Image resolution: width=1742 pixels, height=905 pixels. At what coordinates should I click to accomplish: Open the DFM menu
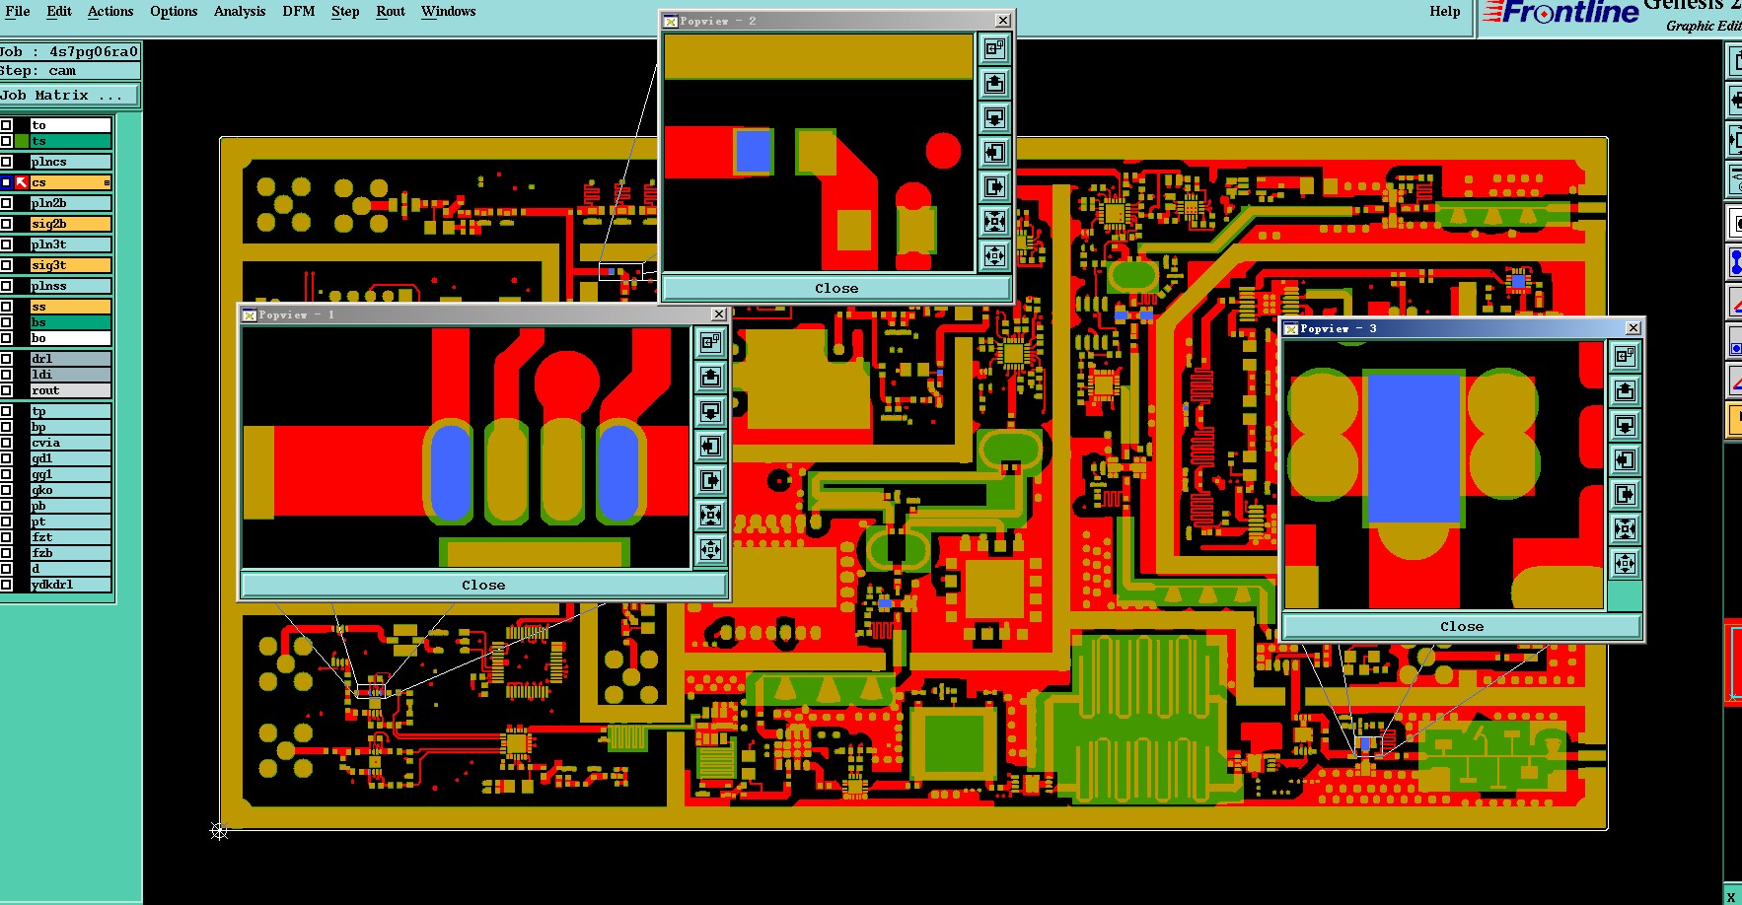coord(299,11)
